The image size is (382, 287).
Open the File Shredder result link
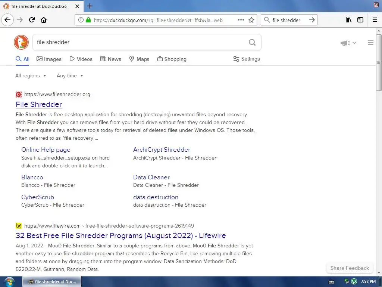click(39, 105)
